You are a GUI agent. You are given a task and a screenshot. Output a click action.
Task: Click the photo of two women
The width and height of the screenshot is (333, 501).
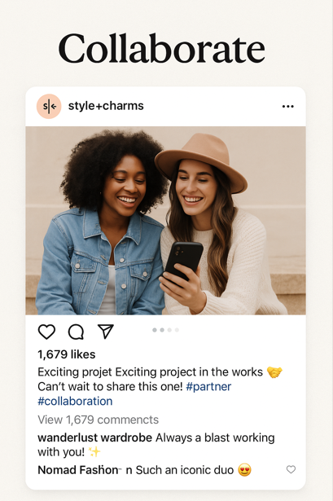pos(166,221)
